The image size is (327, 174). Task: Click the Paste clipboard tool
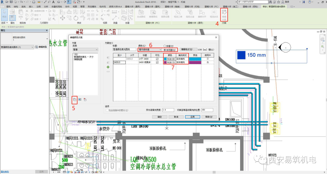[21, 14]
